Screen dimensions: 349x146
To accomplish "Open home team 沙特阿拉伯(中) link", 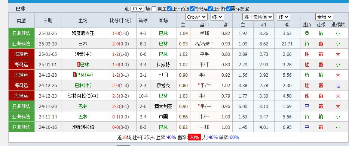I will [83, 96].
